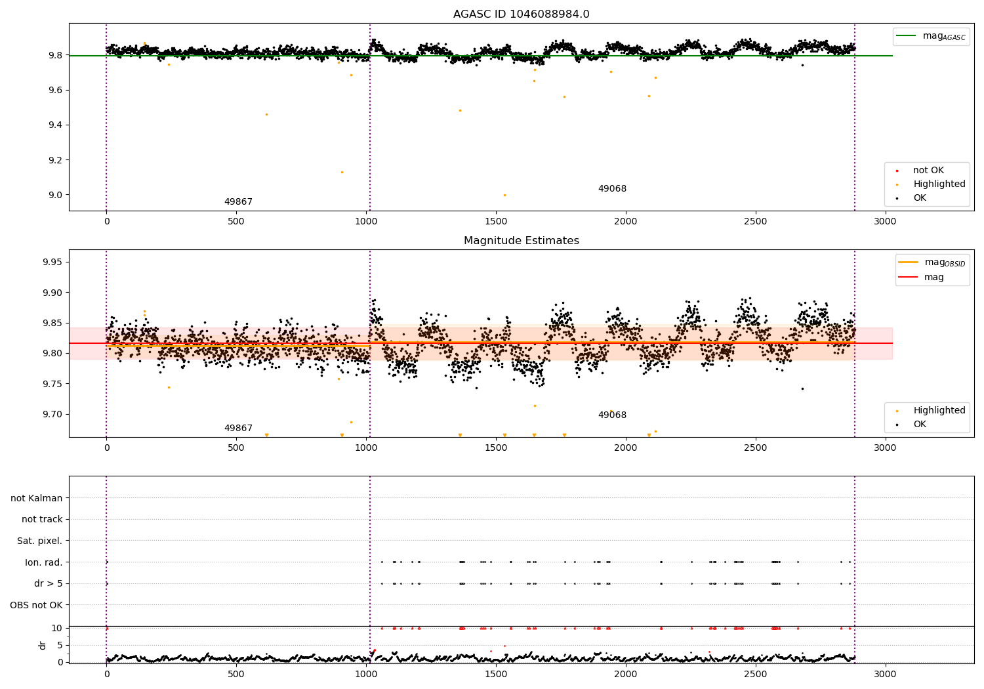Image resolution: width=984 pixels, height=689 pixels.
Task: Click the orange mag OBSID legend line
Action: click(909, 262)
